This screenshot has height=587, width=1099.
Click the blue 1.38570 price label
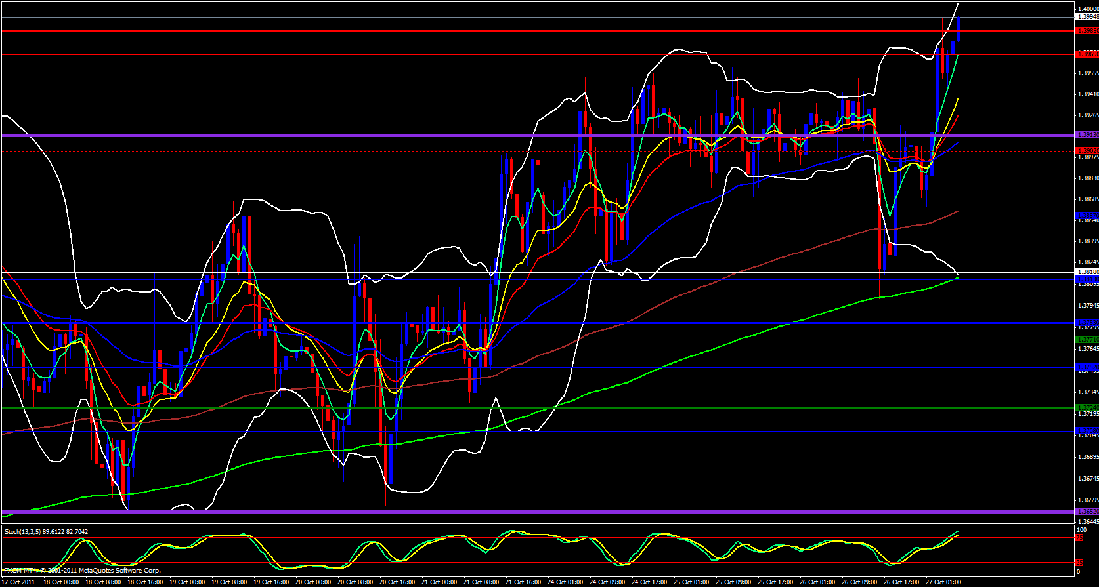pos(1087,216)
